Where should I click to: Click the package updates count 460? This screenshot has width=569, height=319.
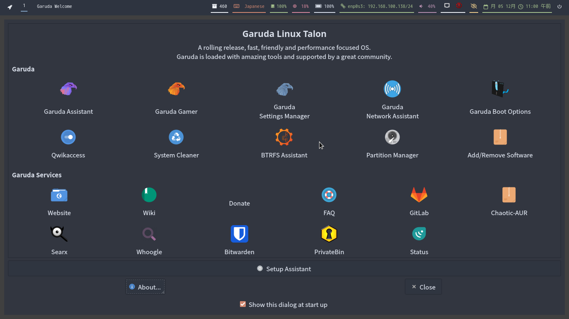tap(220, 7)
